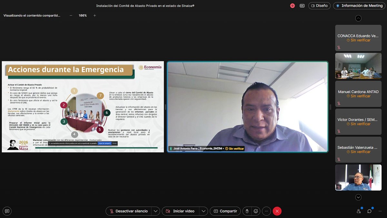Select Víctor Dorantes / SEM... participant tile
The width and height of the screenshot is (387, 218).
click(x=358, y=122)
